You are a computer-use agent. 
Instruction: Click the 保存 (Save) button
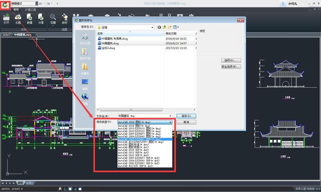[186, 116]
